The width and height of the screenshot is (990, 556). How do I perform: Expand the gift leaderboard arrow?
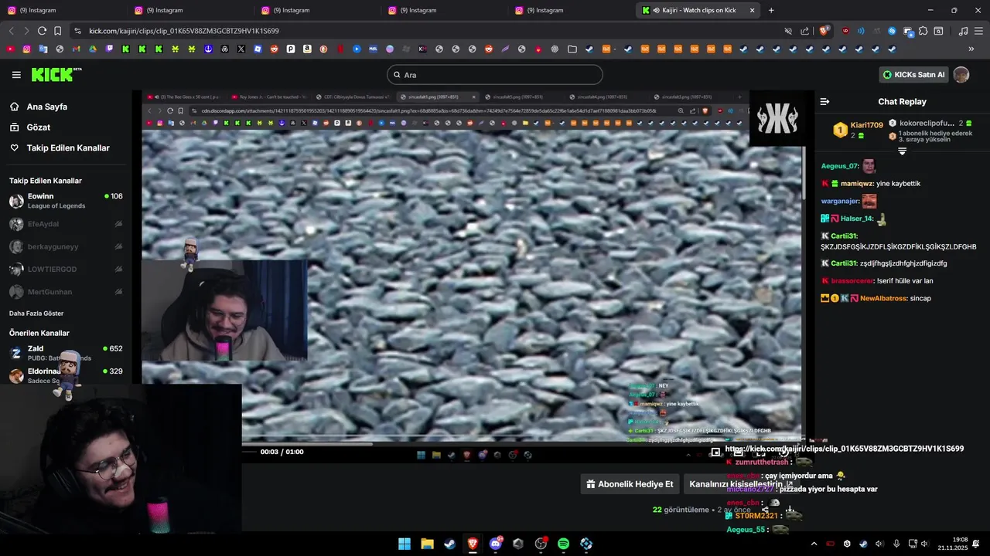coord(902,151)
